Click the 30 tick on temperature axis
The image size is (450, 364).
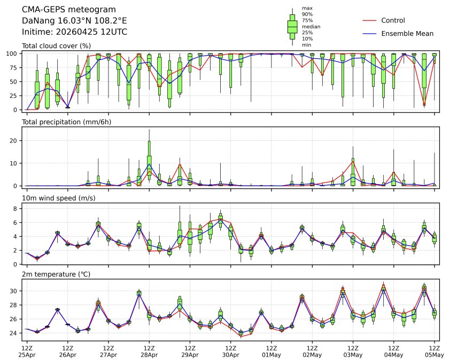15,291
